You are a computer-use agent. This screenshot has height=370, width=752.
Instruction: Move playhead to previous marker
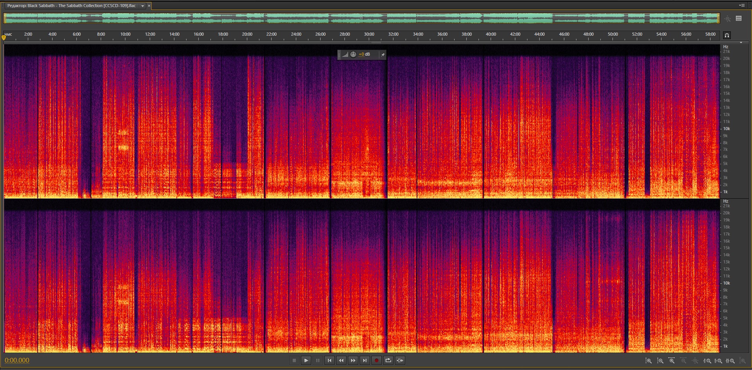click(x=329, y=361)
